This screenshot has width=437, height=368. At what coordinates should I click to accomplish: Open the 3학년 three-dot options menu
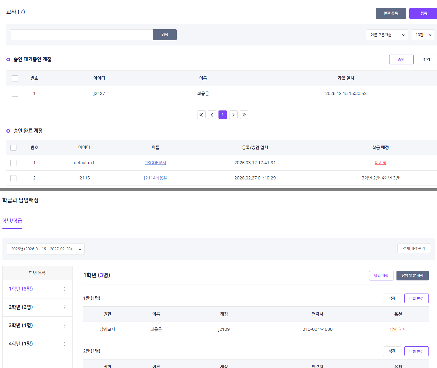point(64,326)
